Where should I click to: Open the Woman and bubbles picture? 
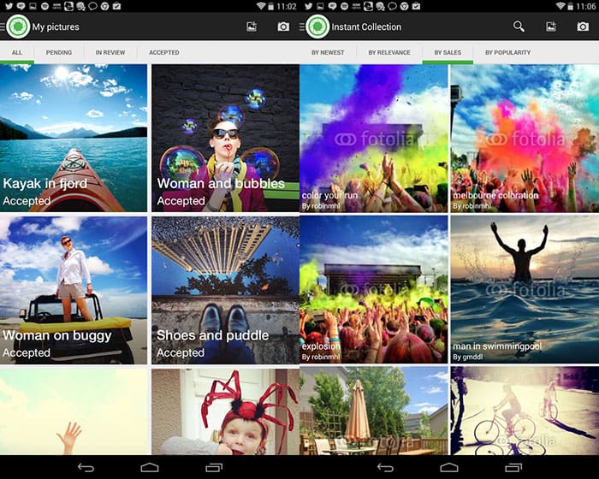tap(225, 138)
